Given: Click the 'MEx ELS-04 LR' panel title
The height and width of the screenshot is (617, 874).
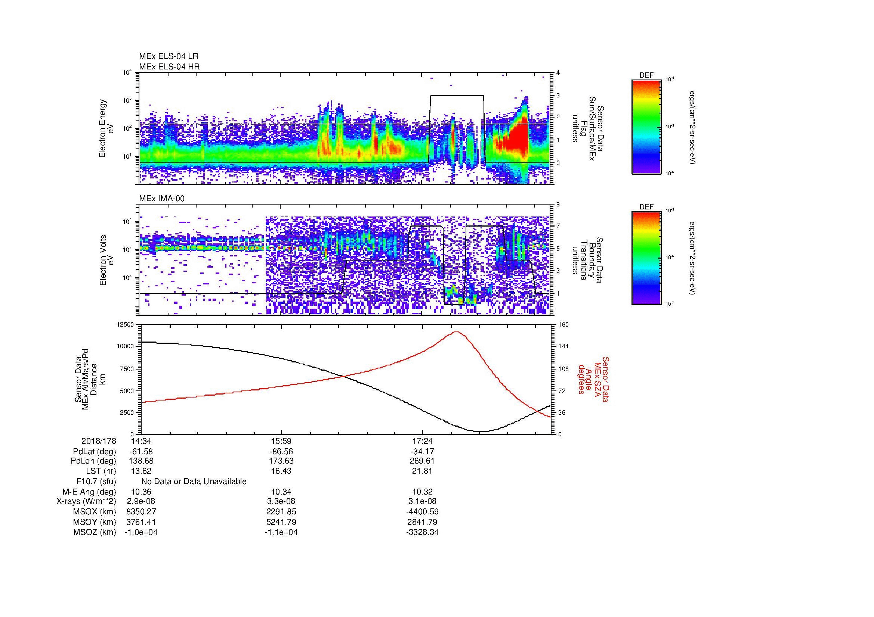Looking at the screenshot, I should coord(169,56).
